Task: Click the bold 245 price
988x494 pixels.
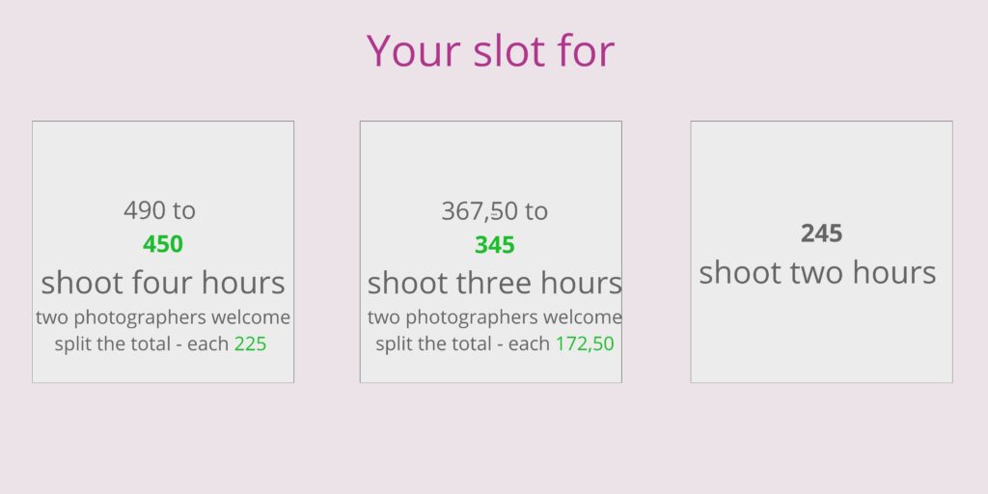Action: point(822,233)
